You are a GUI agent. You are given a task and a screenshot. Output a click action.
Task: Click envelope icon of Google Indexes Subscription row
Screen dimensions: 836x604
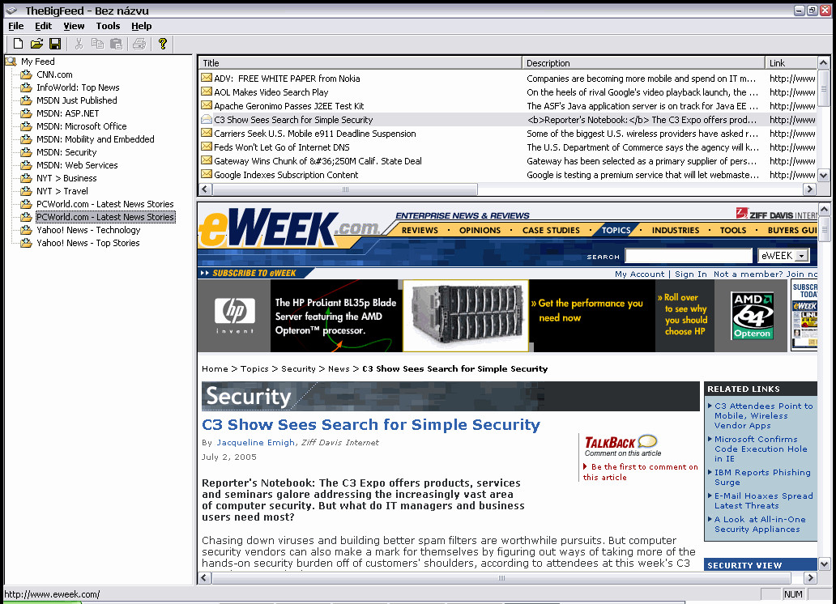[207, 174]
